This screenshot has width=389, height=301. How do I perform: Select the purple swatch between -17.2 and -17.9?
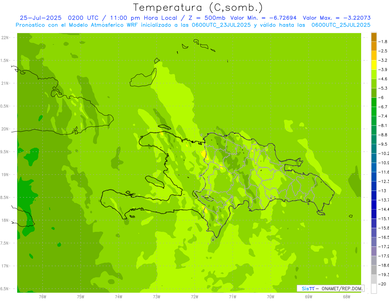click(374, 252)
